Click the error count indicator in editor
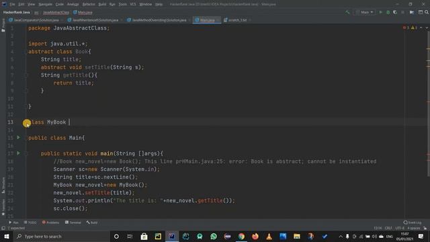 pyautogui.click(x=406, y=28)
